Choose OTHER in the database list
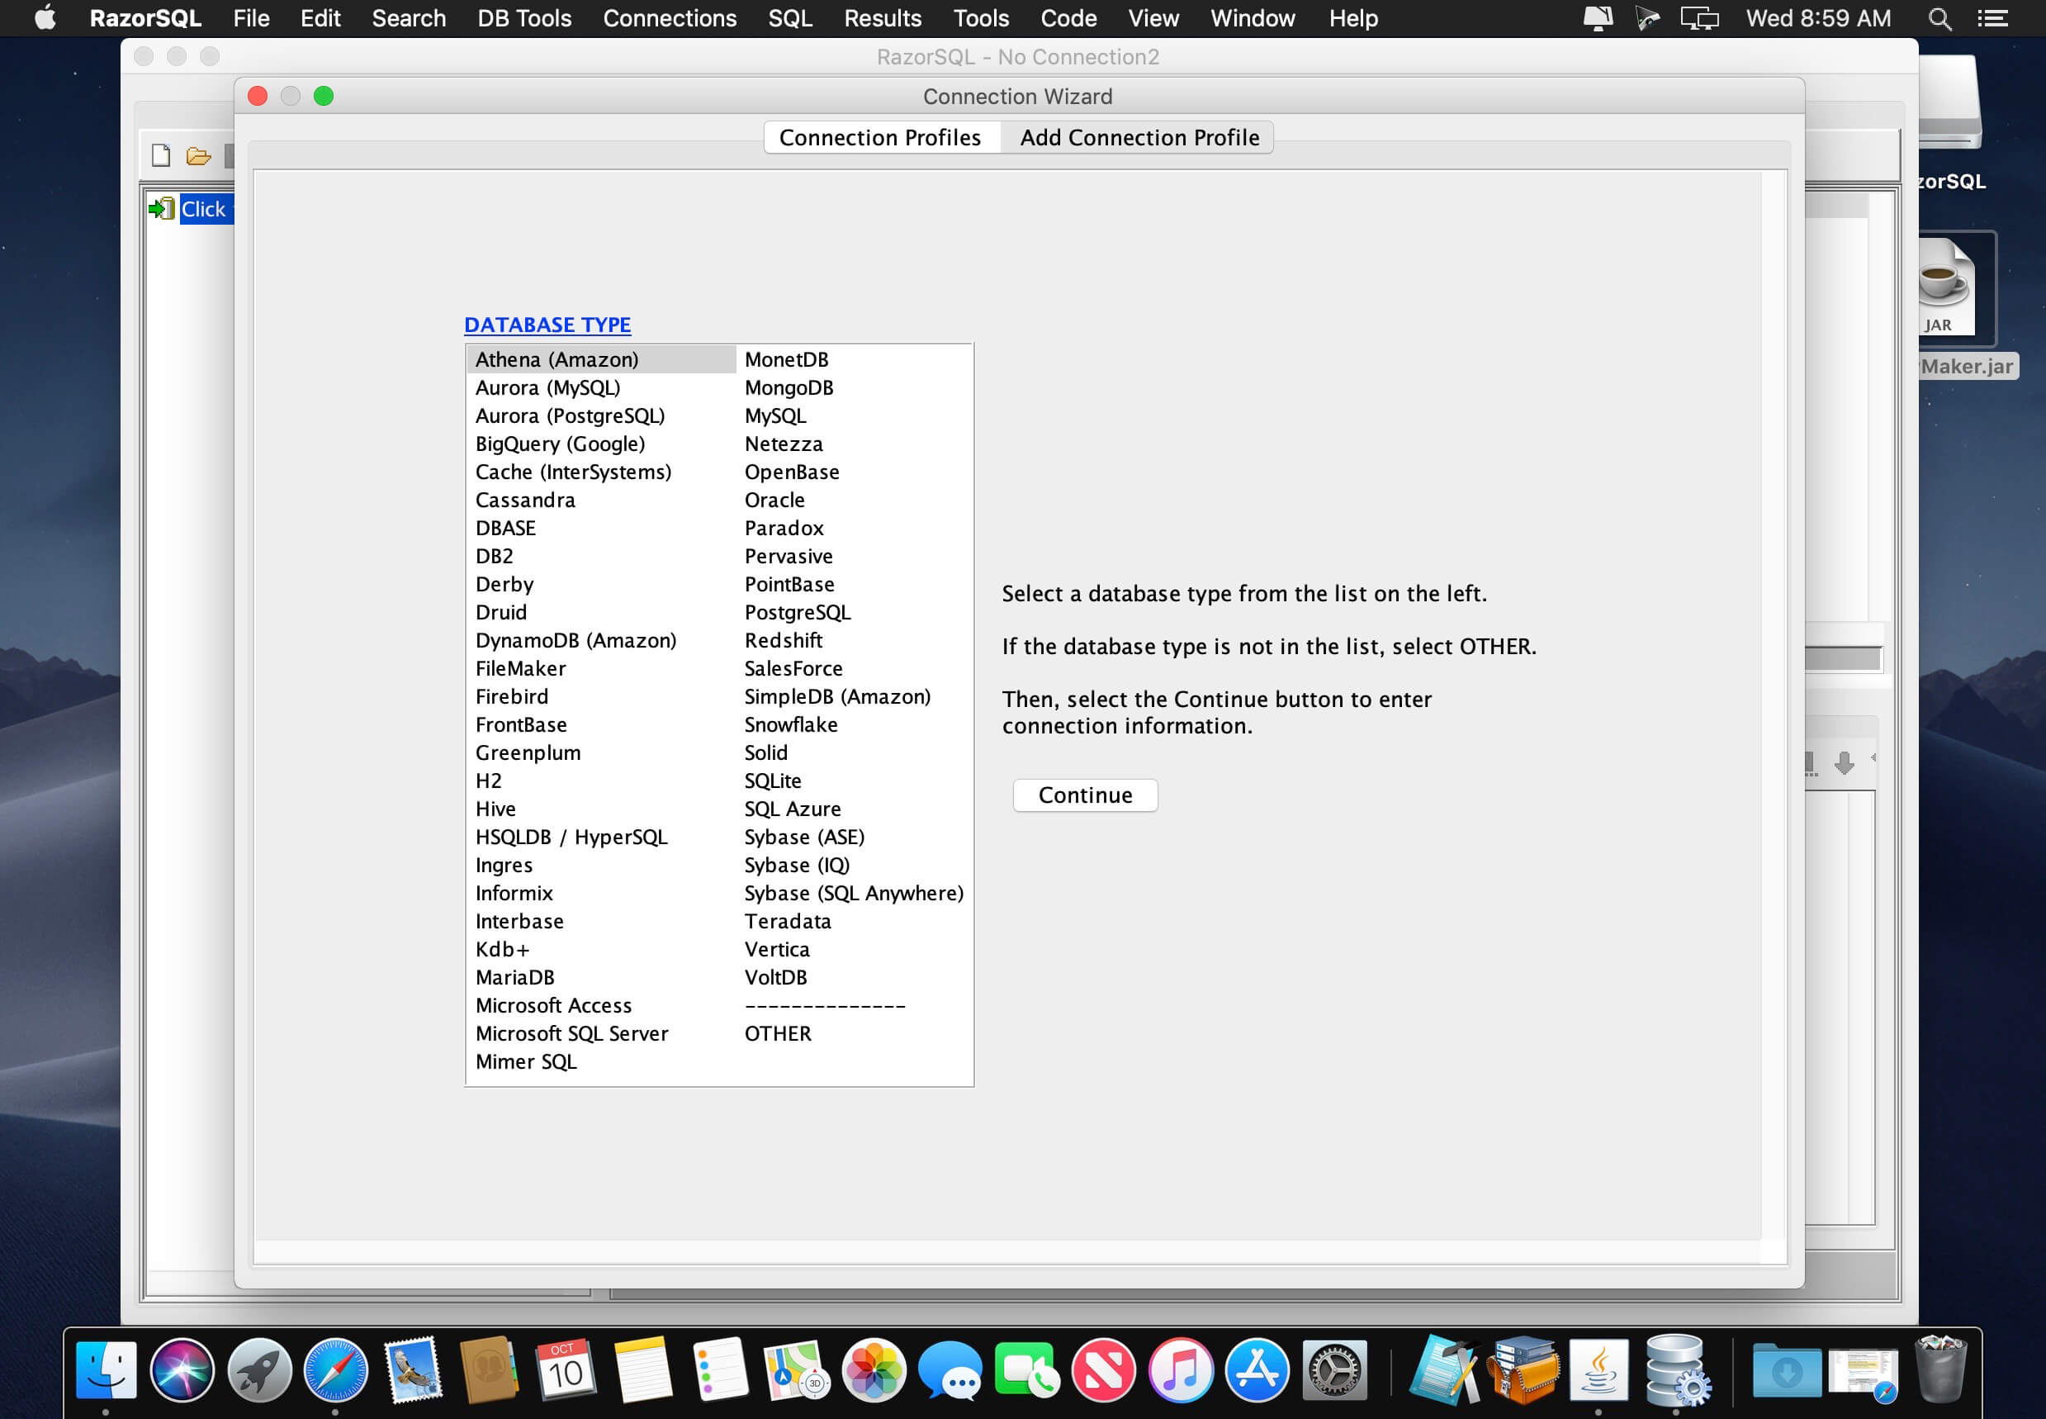Viewport: 2046px width, 1419px height. 778,1033
